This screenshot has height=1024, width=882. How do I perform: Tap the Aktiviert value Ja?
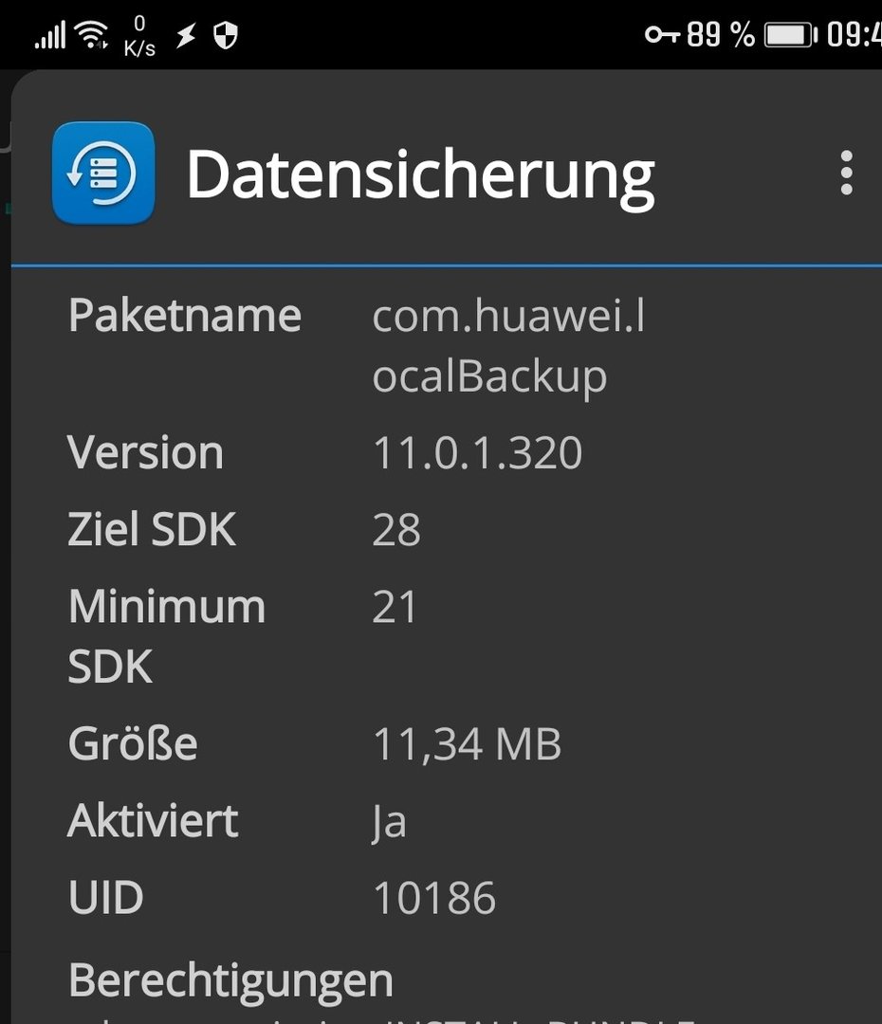point(390,821)
